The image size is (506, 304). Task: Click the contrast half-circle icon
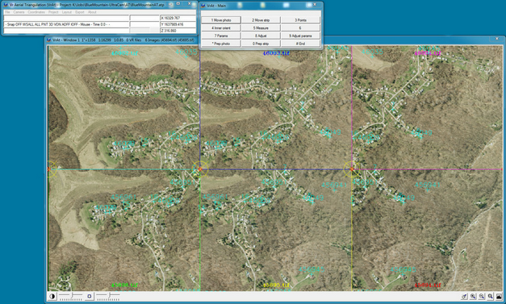point(52,296)
